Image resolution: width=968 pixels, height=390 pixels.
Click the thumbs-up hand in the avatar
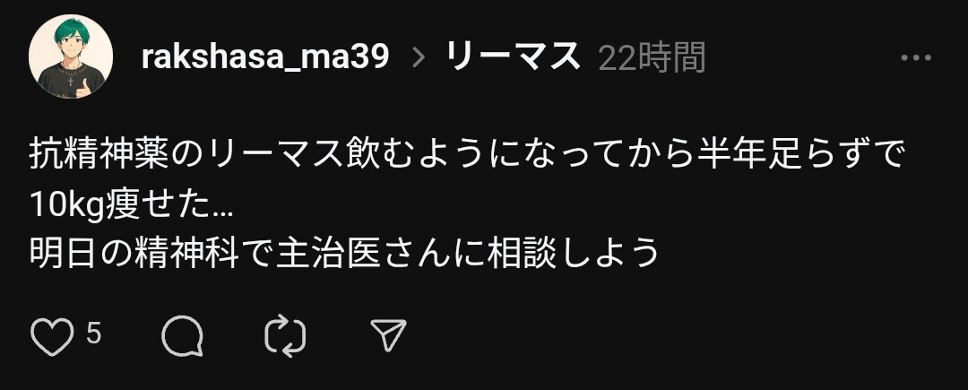84,88
